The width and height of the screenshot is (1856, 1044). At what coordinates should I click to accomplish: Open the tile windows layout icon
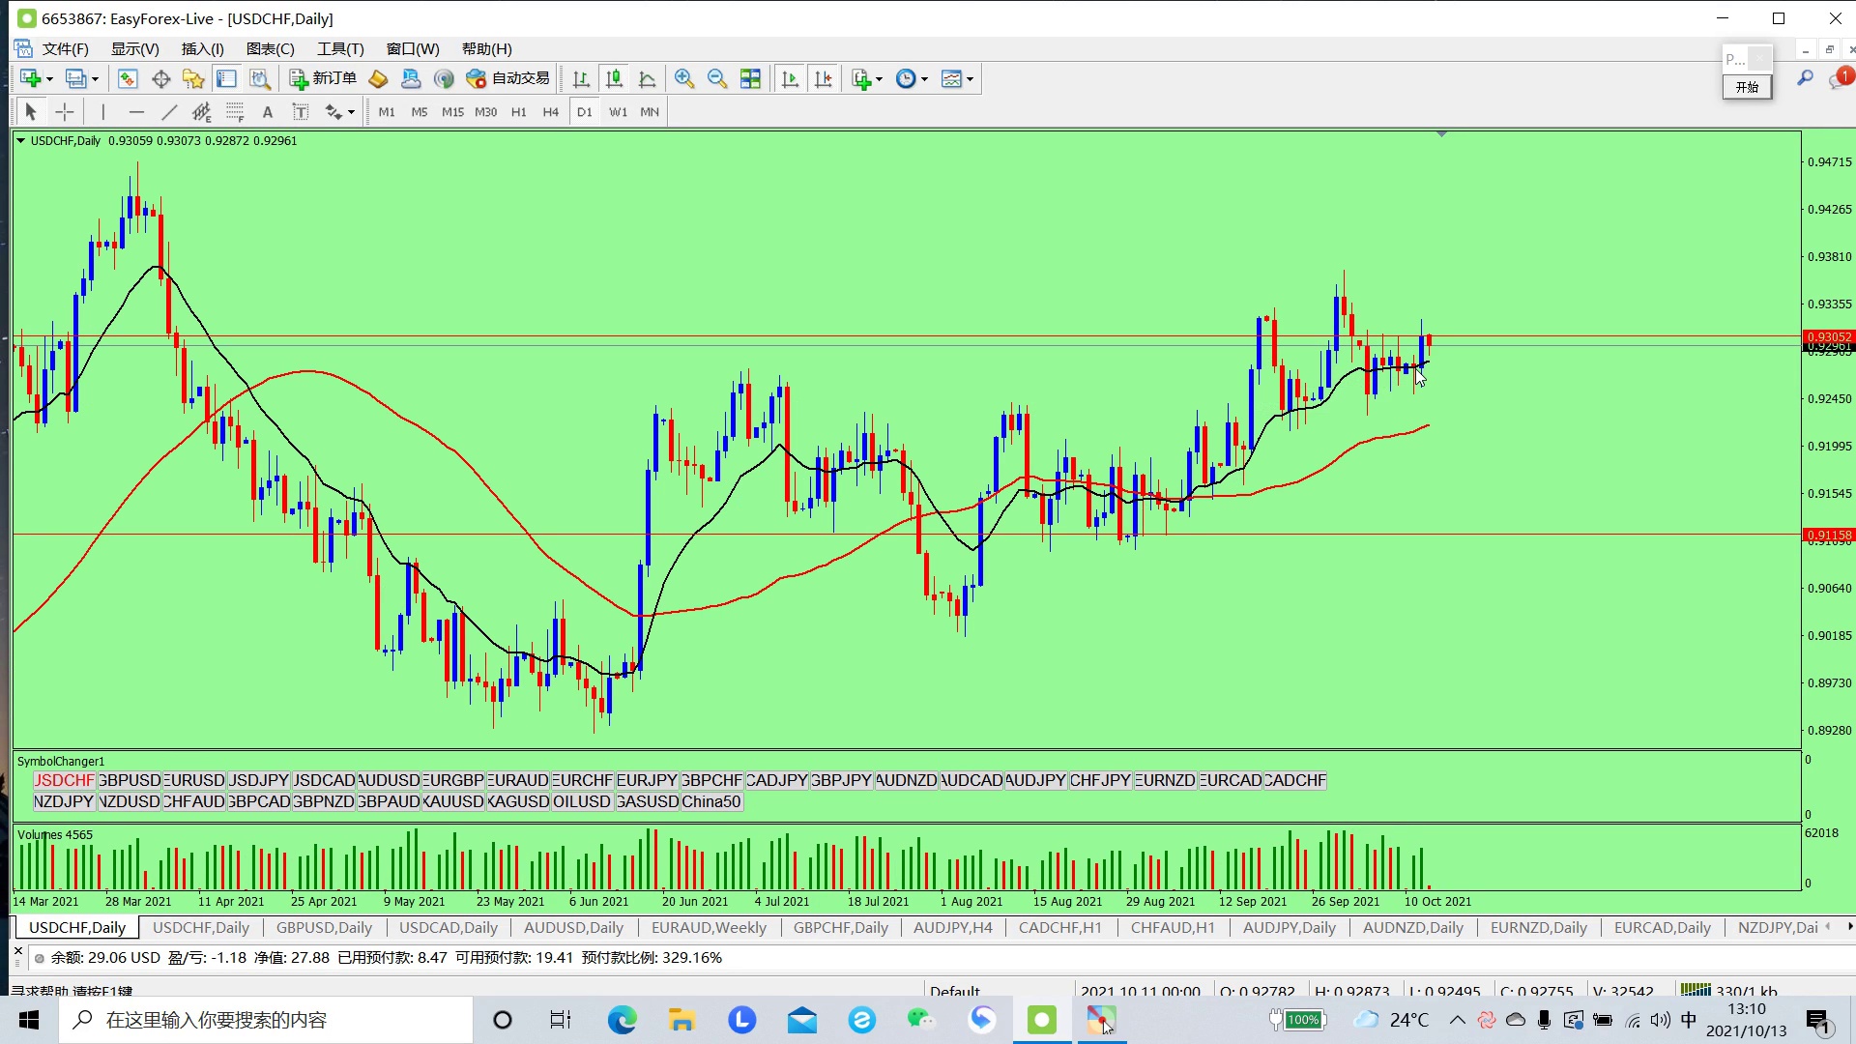tap(750, 79)
